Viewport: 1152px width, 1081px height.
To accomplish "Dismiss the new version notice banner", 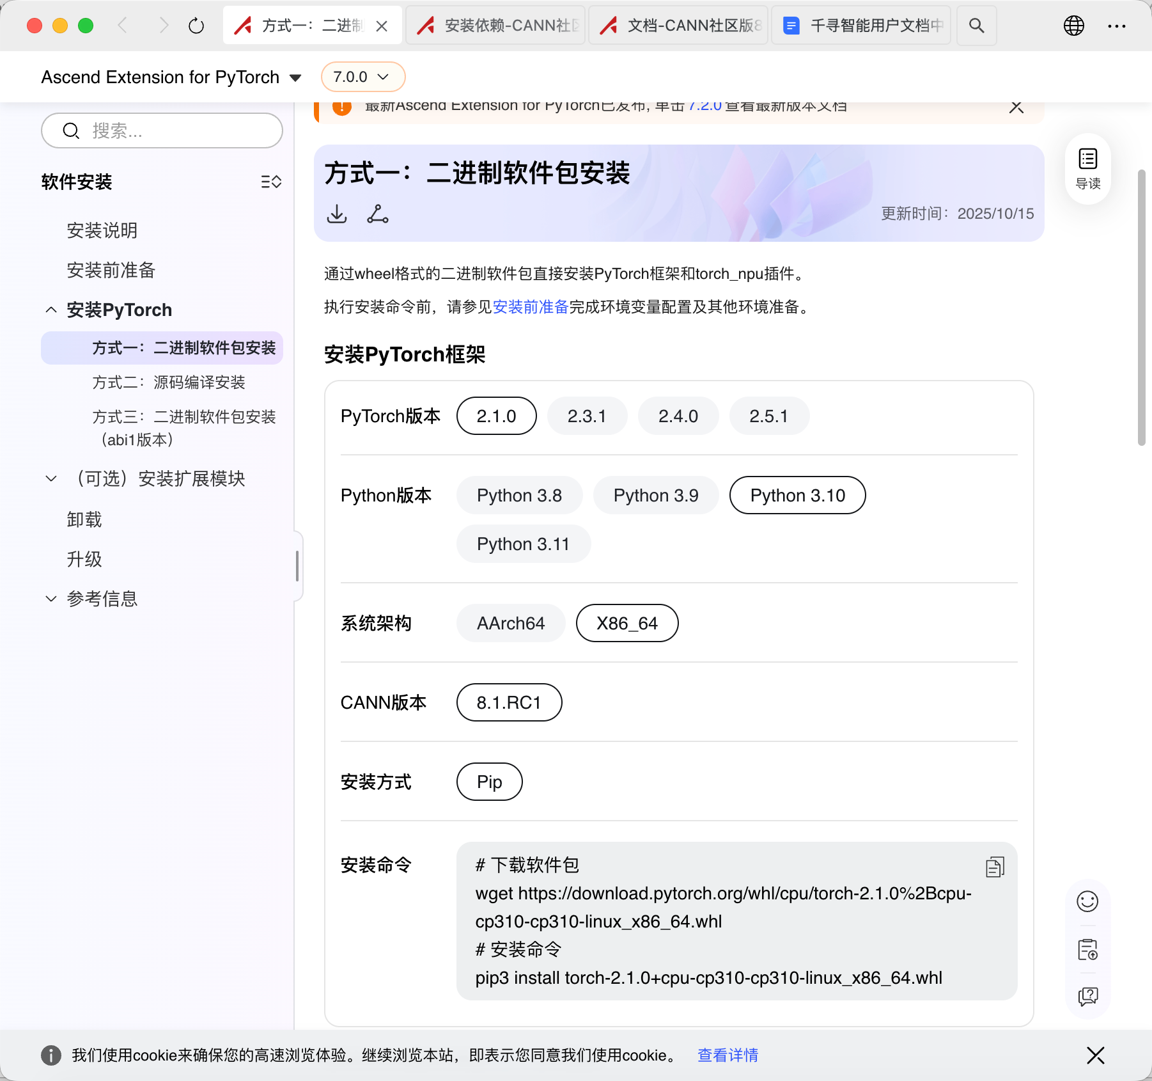I will pyautogui.click(x=1016, y=107).
